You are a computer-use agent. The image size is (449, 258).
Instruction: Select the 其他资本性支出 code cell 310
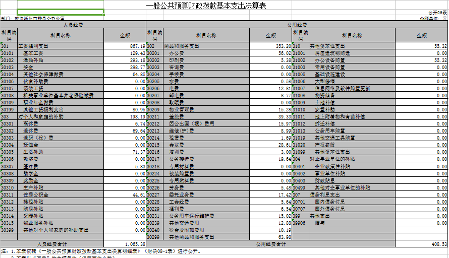(x=300, y=46)
